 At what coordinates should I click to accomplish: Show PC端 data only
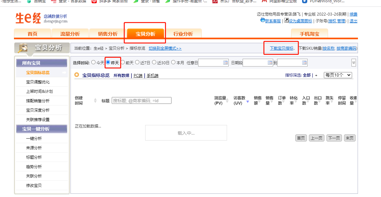138,76
